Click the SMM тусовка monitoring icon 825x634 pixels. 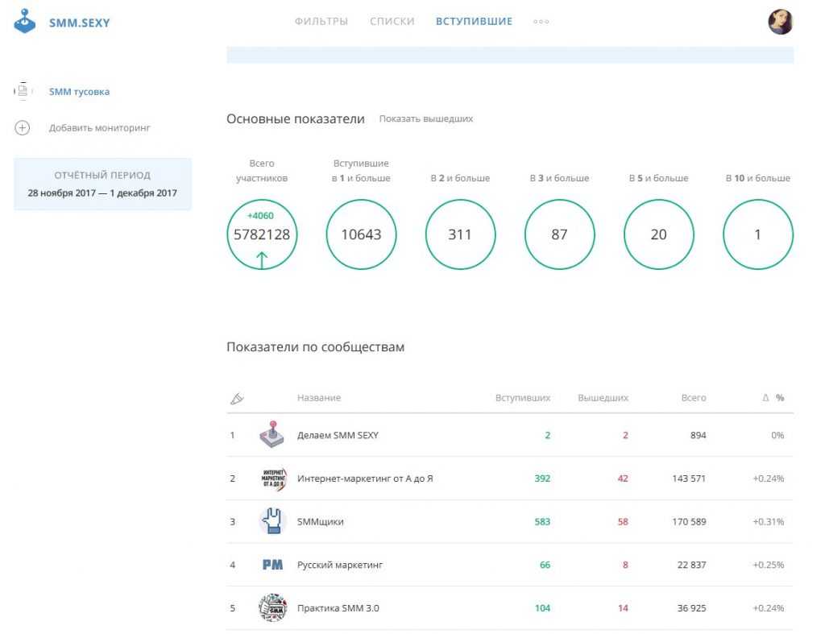coord(23,92)
